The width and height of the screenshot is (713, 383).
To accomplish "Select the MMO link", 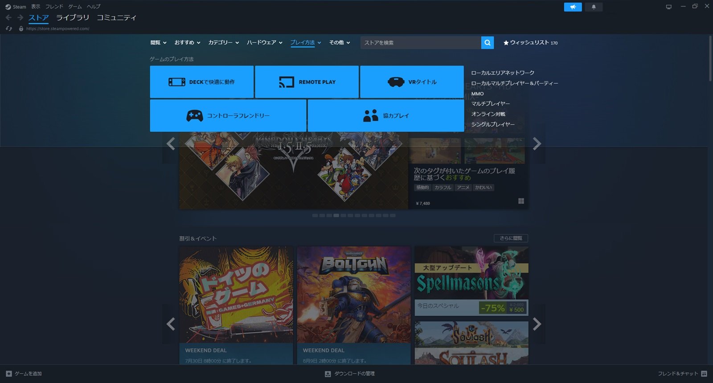I will point(477,94).
